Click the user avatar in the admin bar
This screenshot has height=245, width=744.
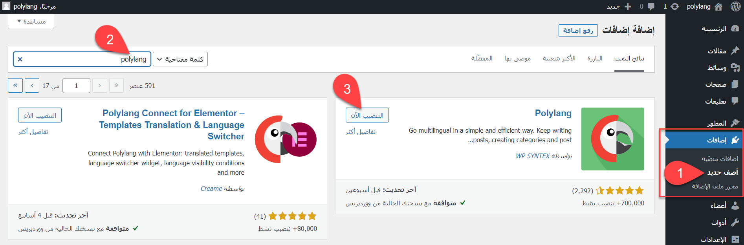[x=6, y=6]
